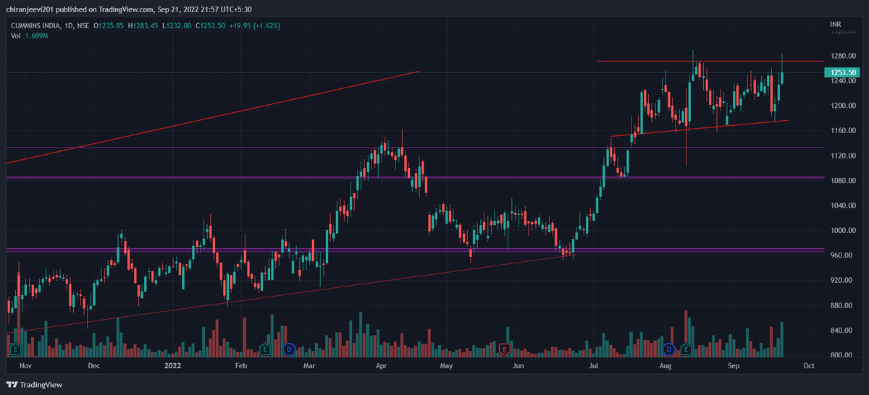Click the Jul label on time axis
The width and height of the screenshot is (869, 395).
pos(594,366)
